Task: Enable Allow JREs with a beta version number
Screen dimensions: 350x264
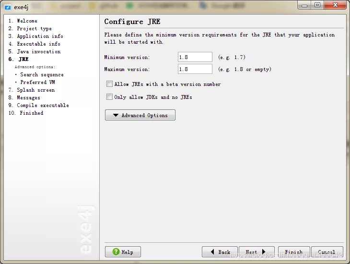Action: (109, 84)
